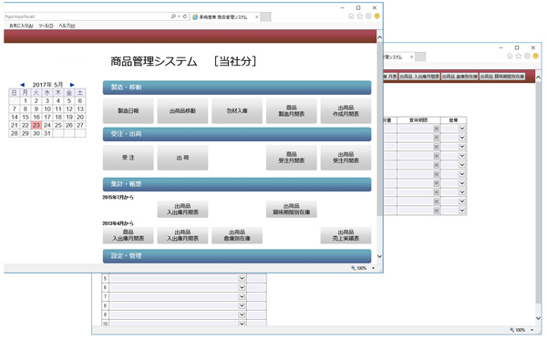
Task: Open 出荷品 入出庫月間表 under 2013年4月から
Action: click(182, 235)
